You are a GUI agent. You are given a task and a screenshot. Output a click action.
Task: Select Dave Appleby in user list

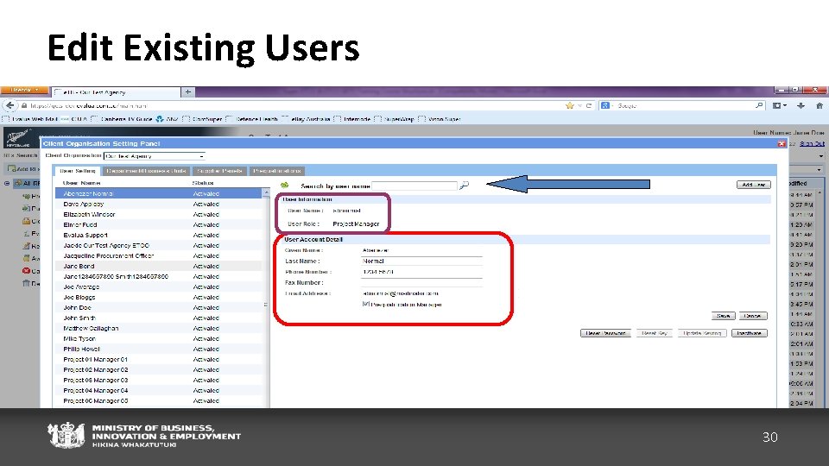point(159,204)
